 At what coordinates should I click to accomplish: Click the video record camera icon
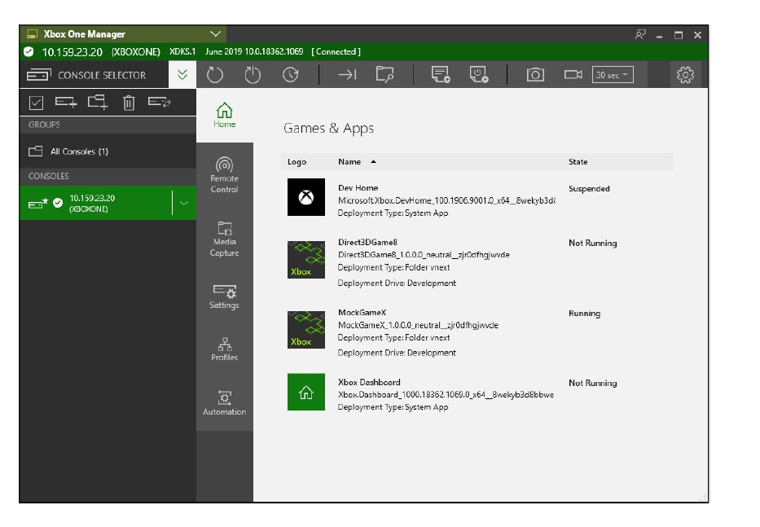tap(573, 75)
